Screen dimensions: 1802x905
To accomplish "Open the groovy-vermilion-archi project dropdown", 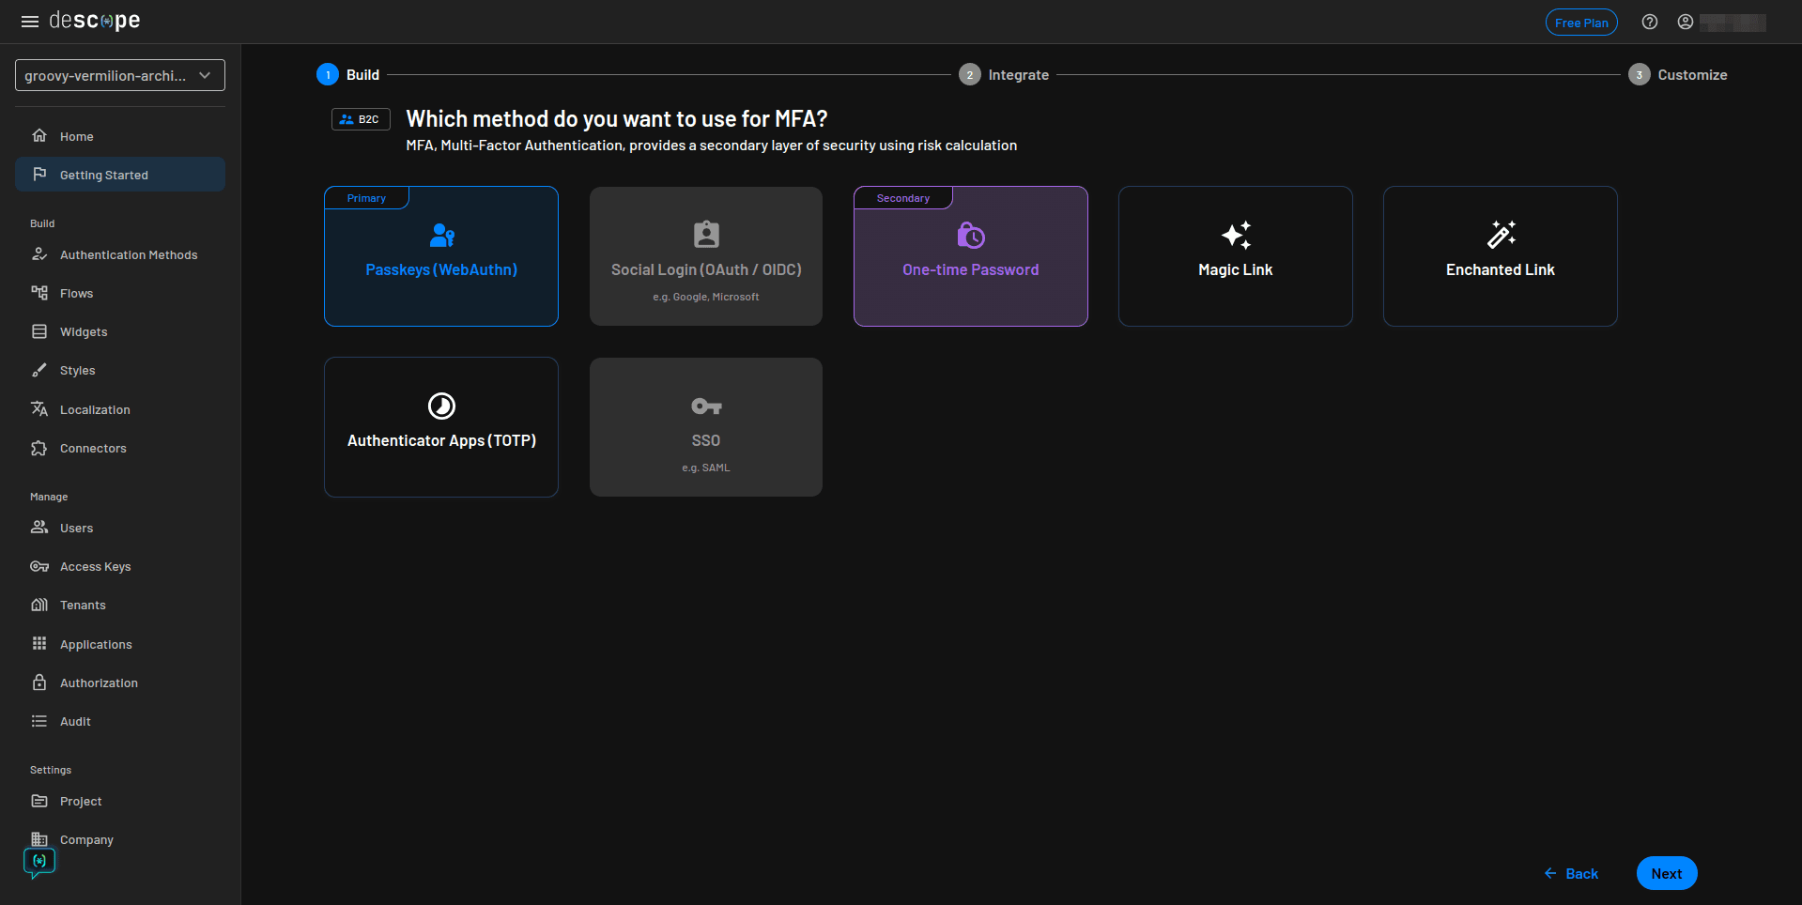I will (119, 75).
